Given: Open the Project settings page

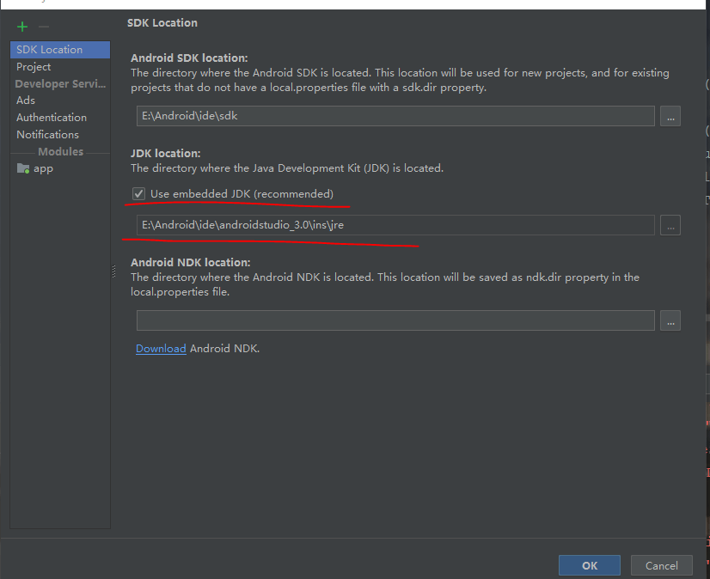Looking at the screenshot, I should pos(34,66).
